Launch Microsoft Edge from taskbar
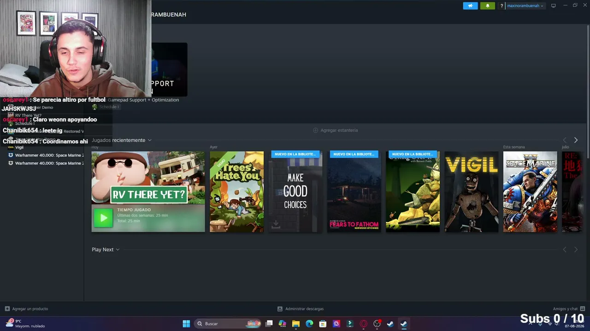The width and height of the screenshot is (590, 331). (x=309, y=324)
